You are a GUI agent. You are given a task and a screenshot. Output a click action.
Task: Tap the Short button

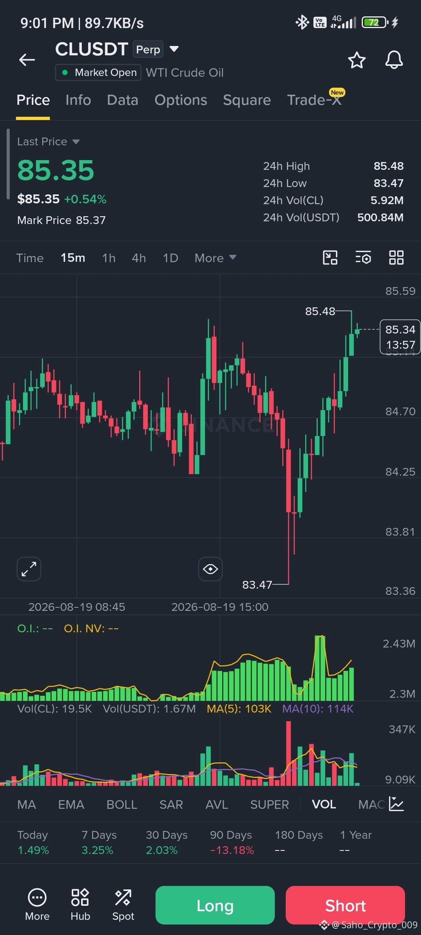(345, 905)
